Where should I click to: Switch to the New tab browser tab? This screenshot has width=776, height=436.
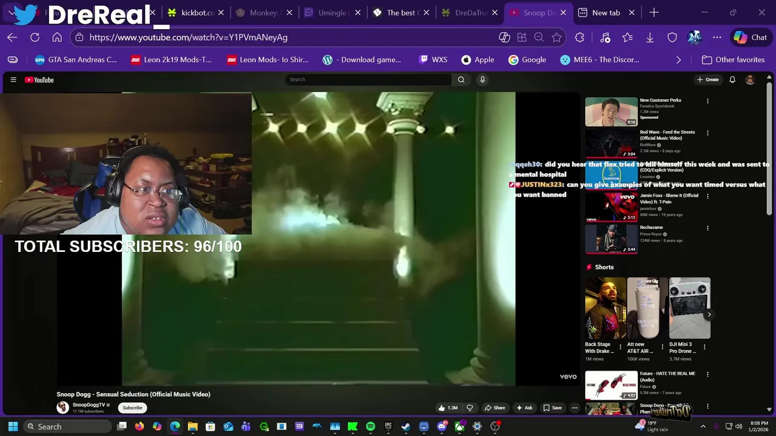point(606,13)
